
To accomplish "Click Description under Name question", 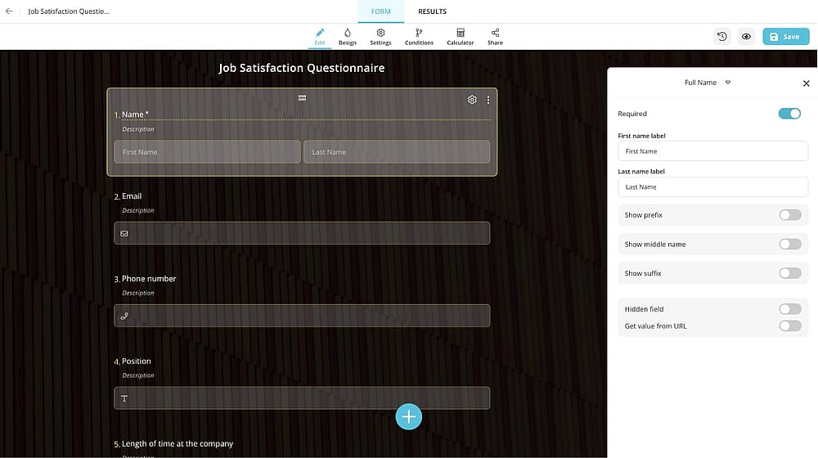I will [138, 129].
